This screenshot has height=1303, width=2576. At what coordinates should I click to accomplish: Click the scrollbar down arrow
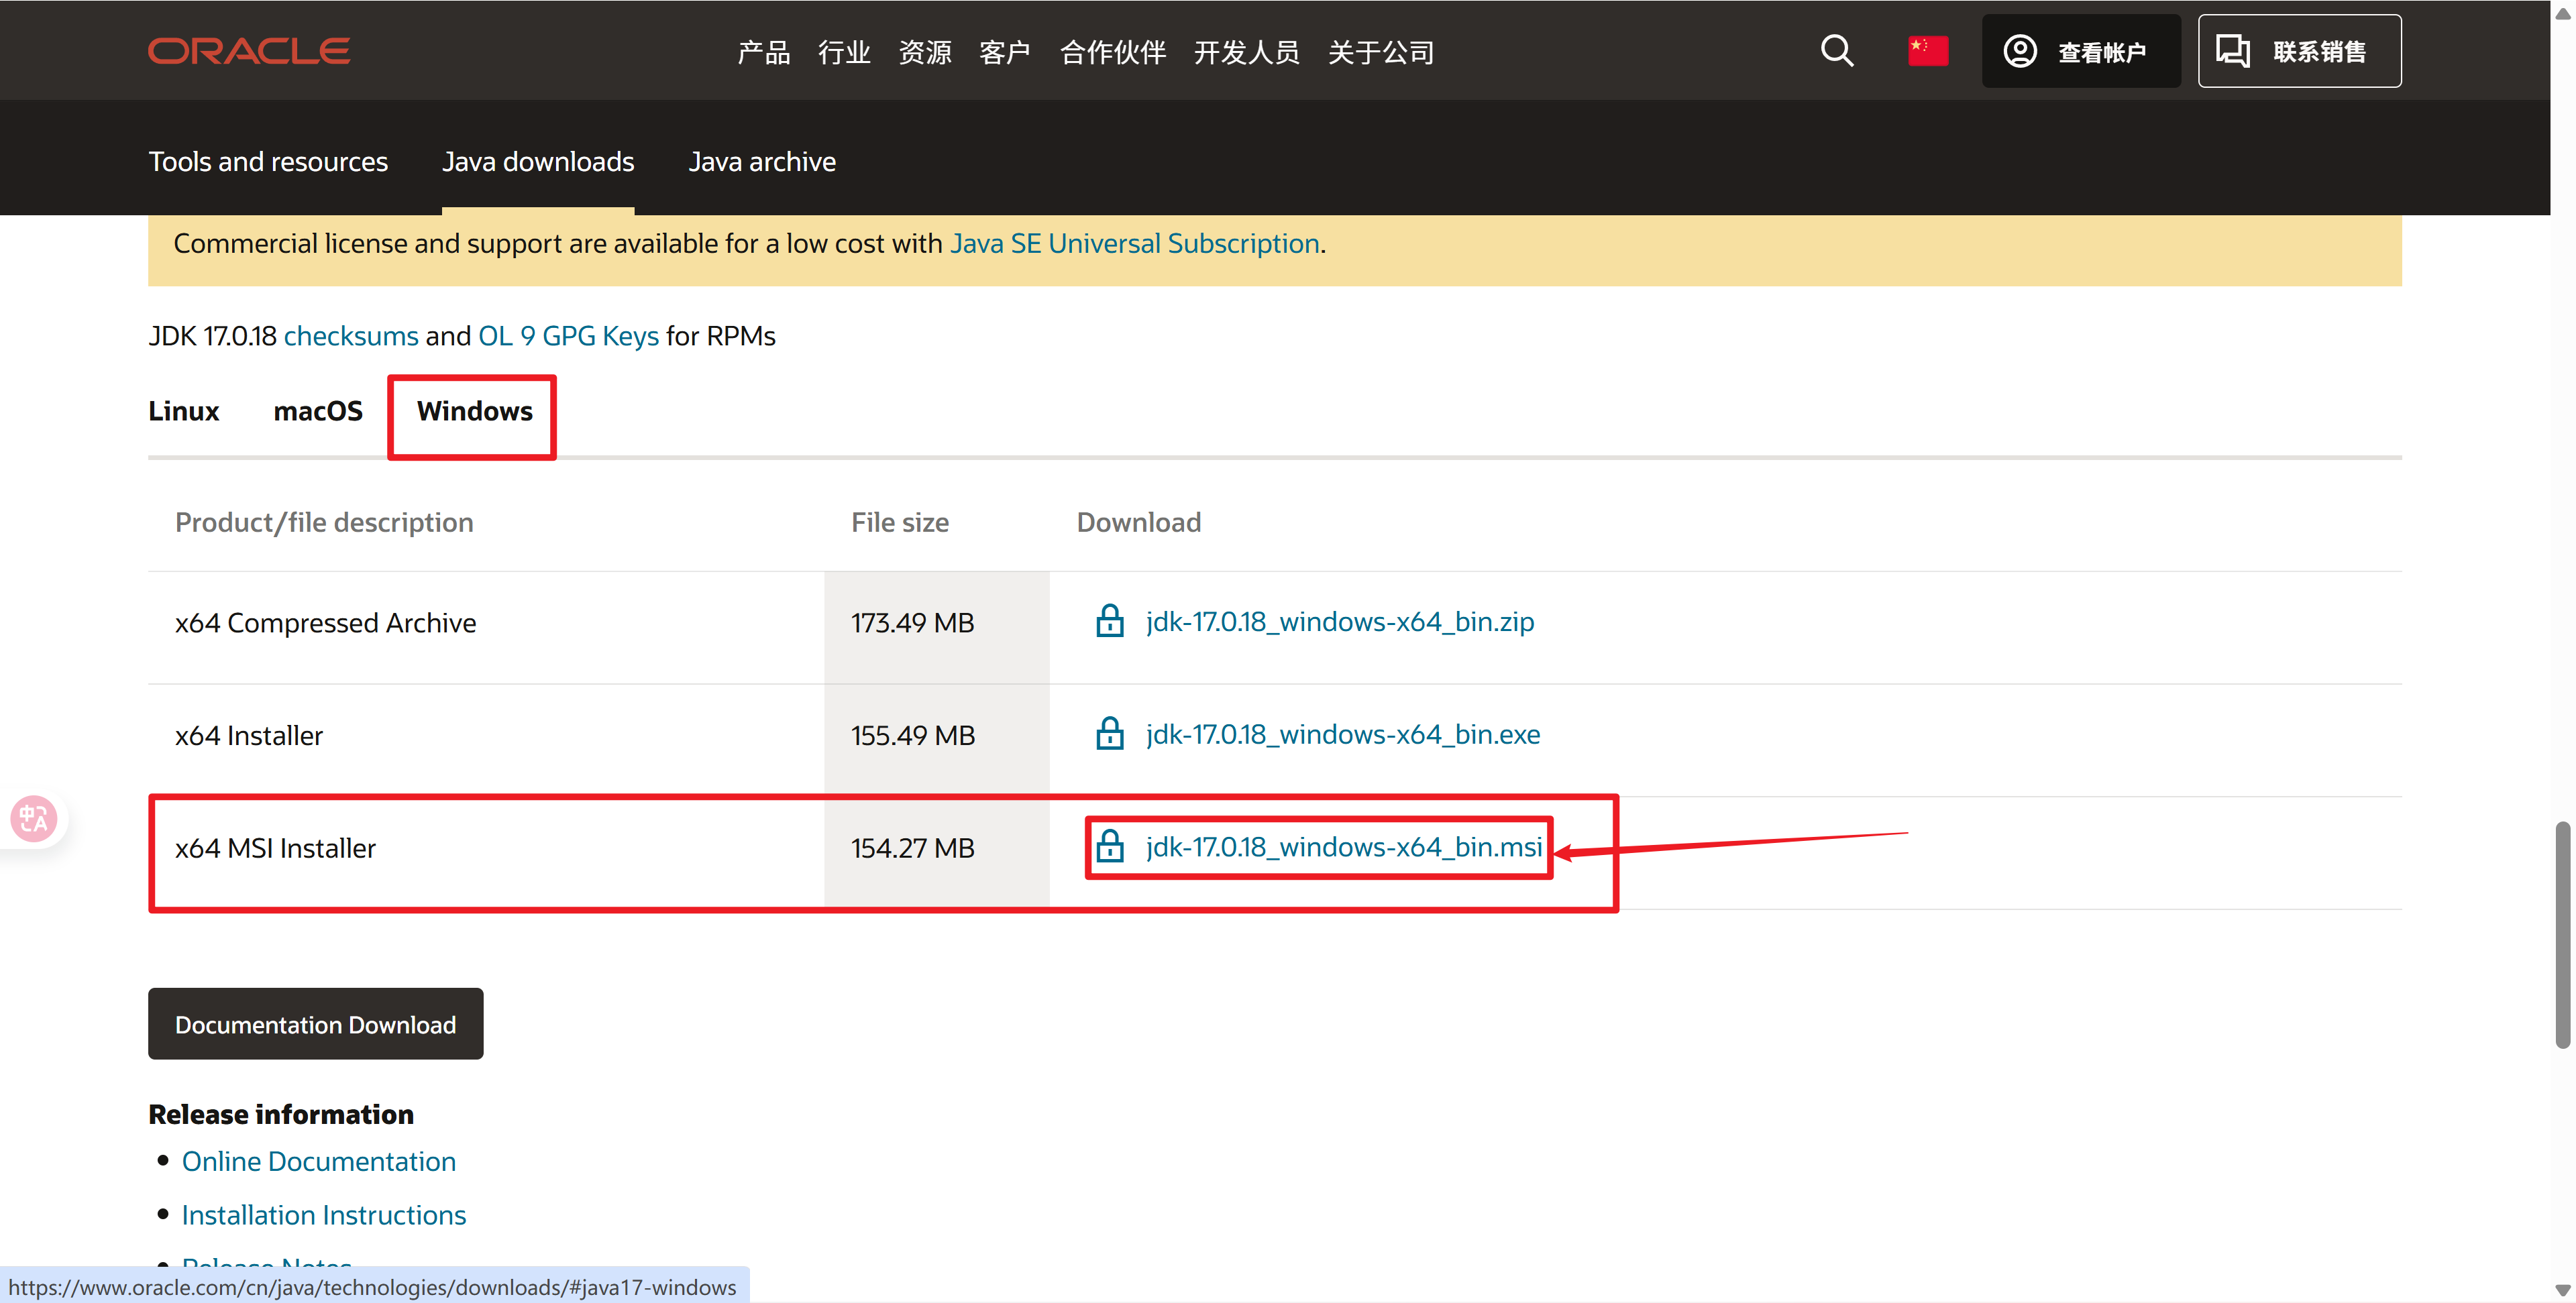coord(2562,1290)
